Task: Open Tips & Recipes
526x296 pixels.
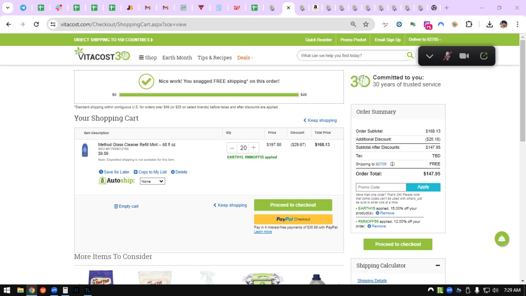Action: [215, 58]
